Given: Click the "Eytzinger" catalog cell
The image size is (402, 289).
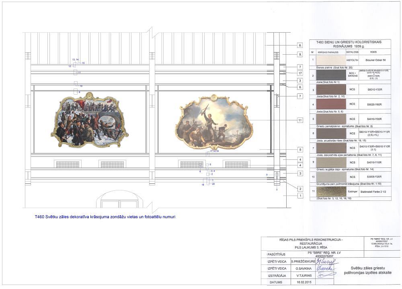Looking at the screenshot, I should coord(353,192).
